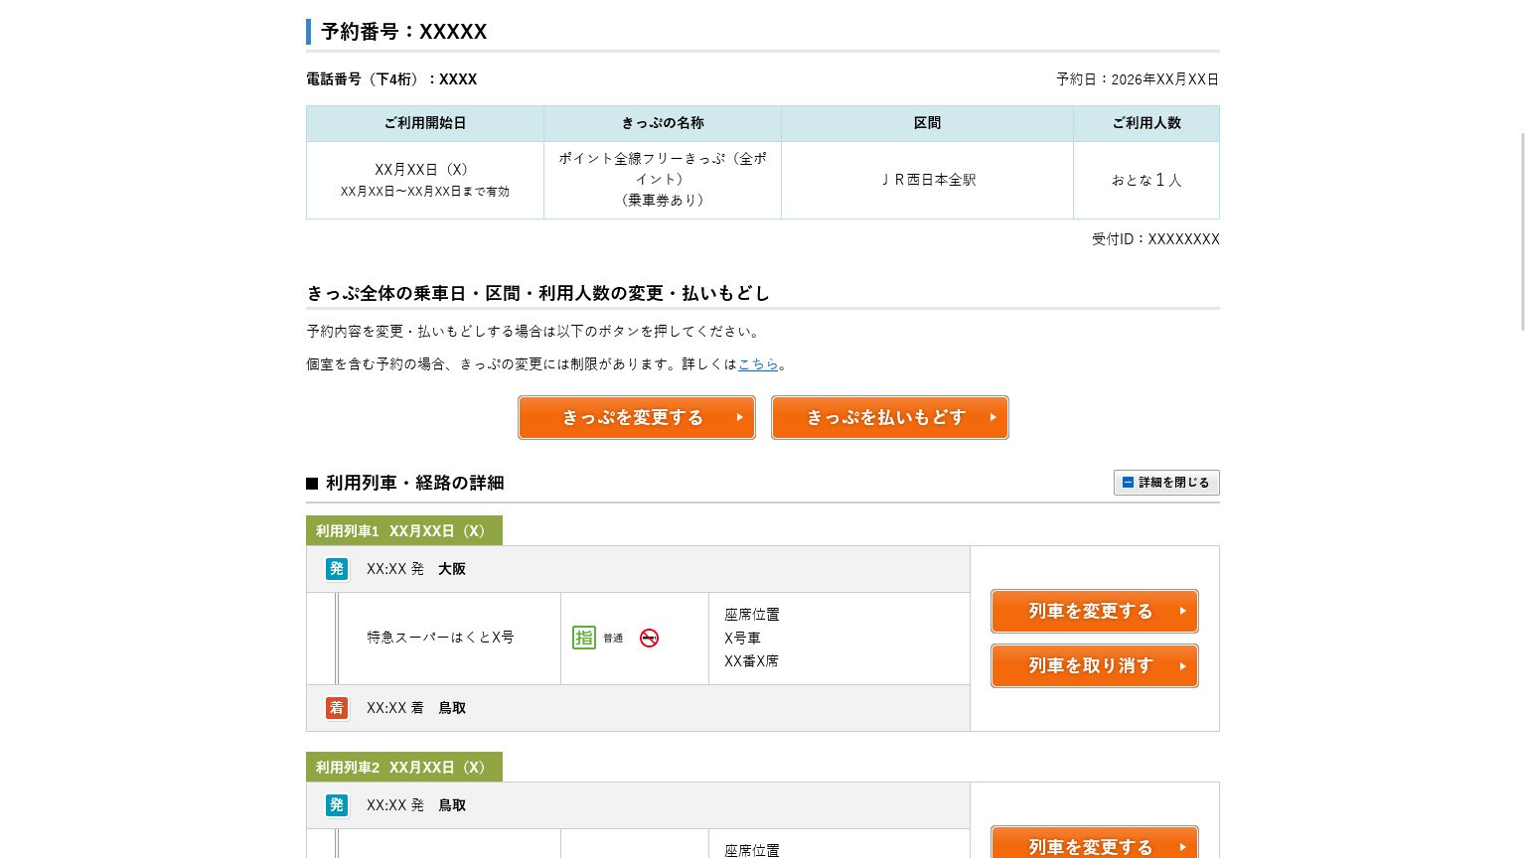Click the green 発 departure badge for 大阪
Image resolution: width=1526 pixels, height=858 pixels.
pyautogui.click(x=337, y=569)
